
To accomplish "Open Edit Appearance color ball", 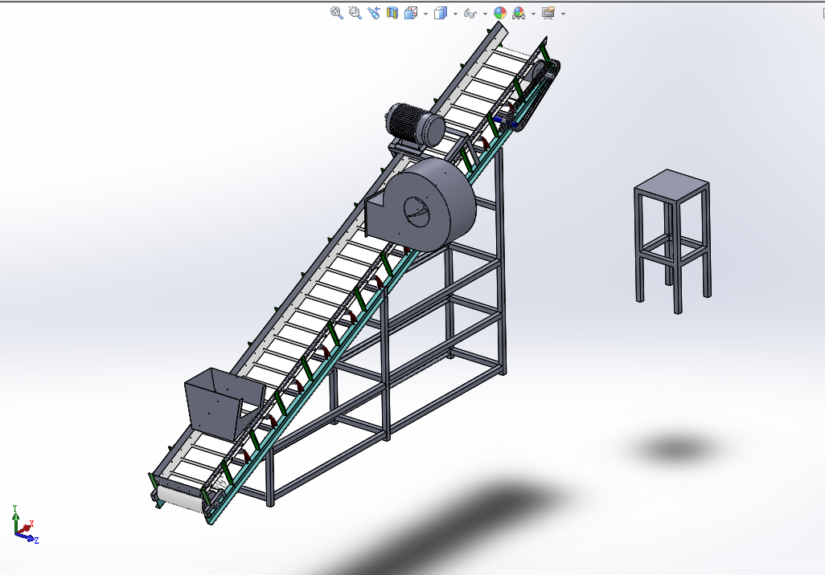I will (500, 13).
